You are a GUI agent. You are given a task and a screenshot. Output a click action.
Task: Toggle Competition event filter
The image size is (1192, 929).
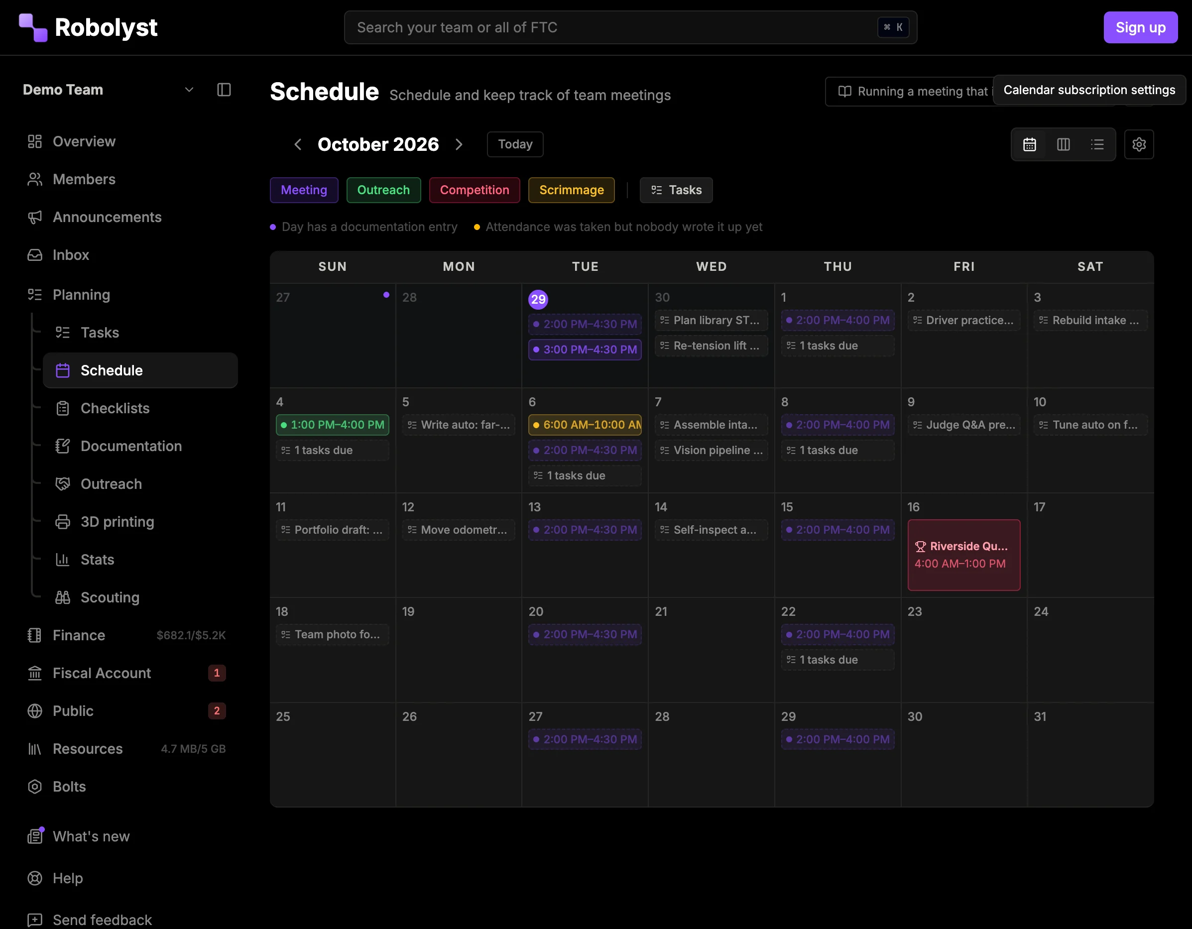[x=475, y=190]
